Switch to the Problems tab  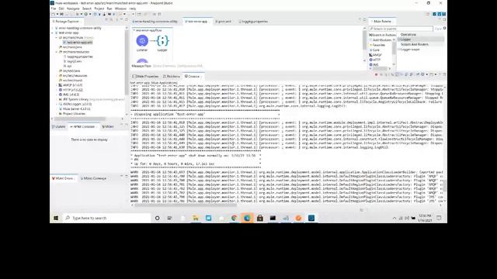pos(172,76)
